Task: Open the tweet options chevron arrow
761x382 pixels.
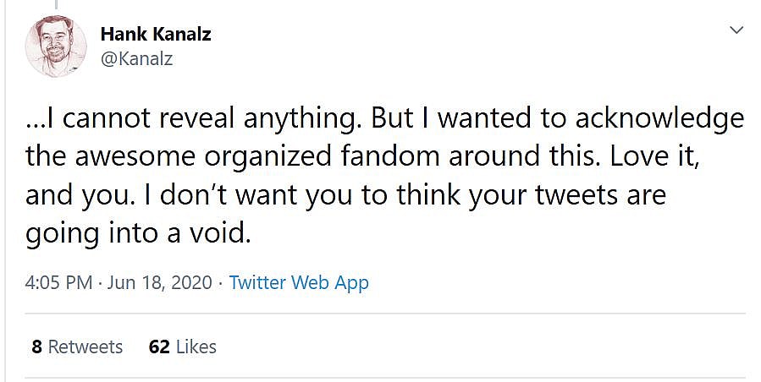Action: [x=736, y=30]
